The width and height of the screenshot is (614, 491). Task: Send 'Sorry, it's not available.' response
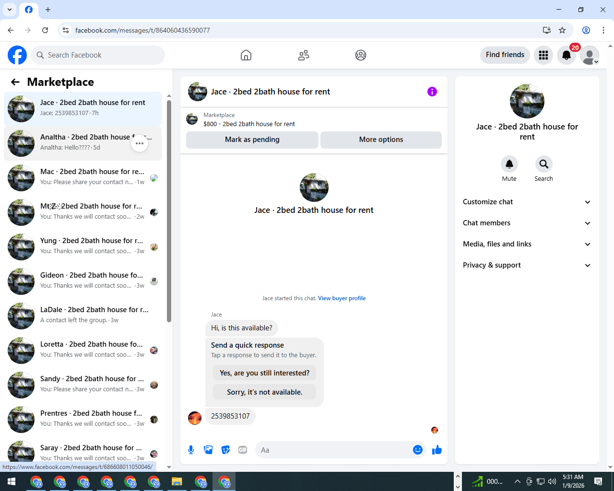tap(265, 392)
